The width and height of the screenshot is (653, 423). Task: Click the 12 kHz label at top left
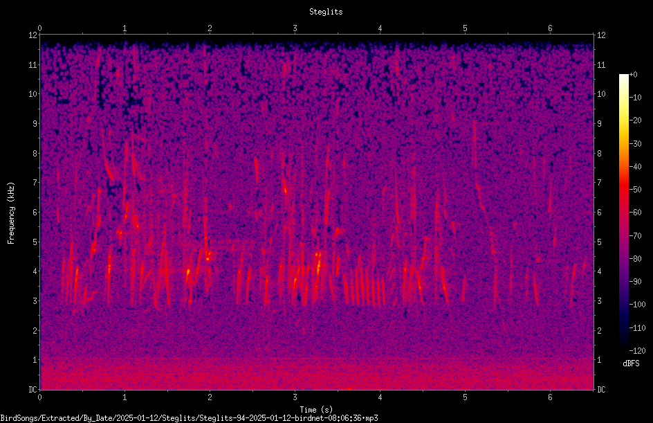tap(33, 35)
